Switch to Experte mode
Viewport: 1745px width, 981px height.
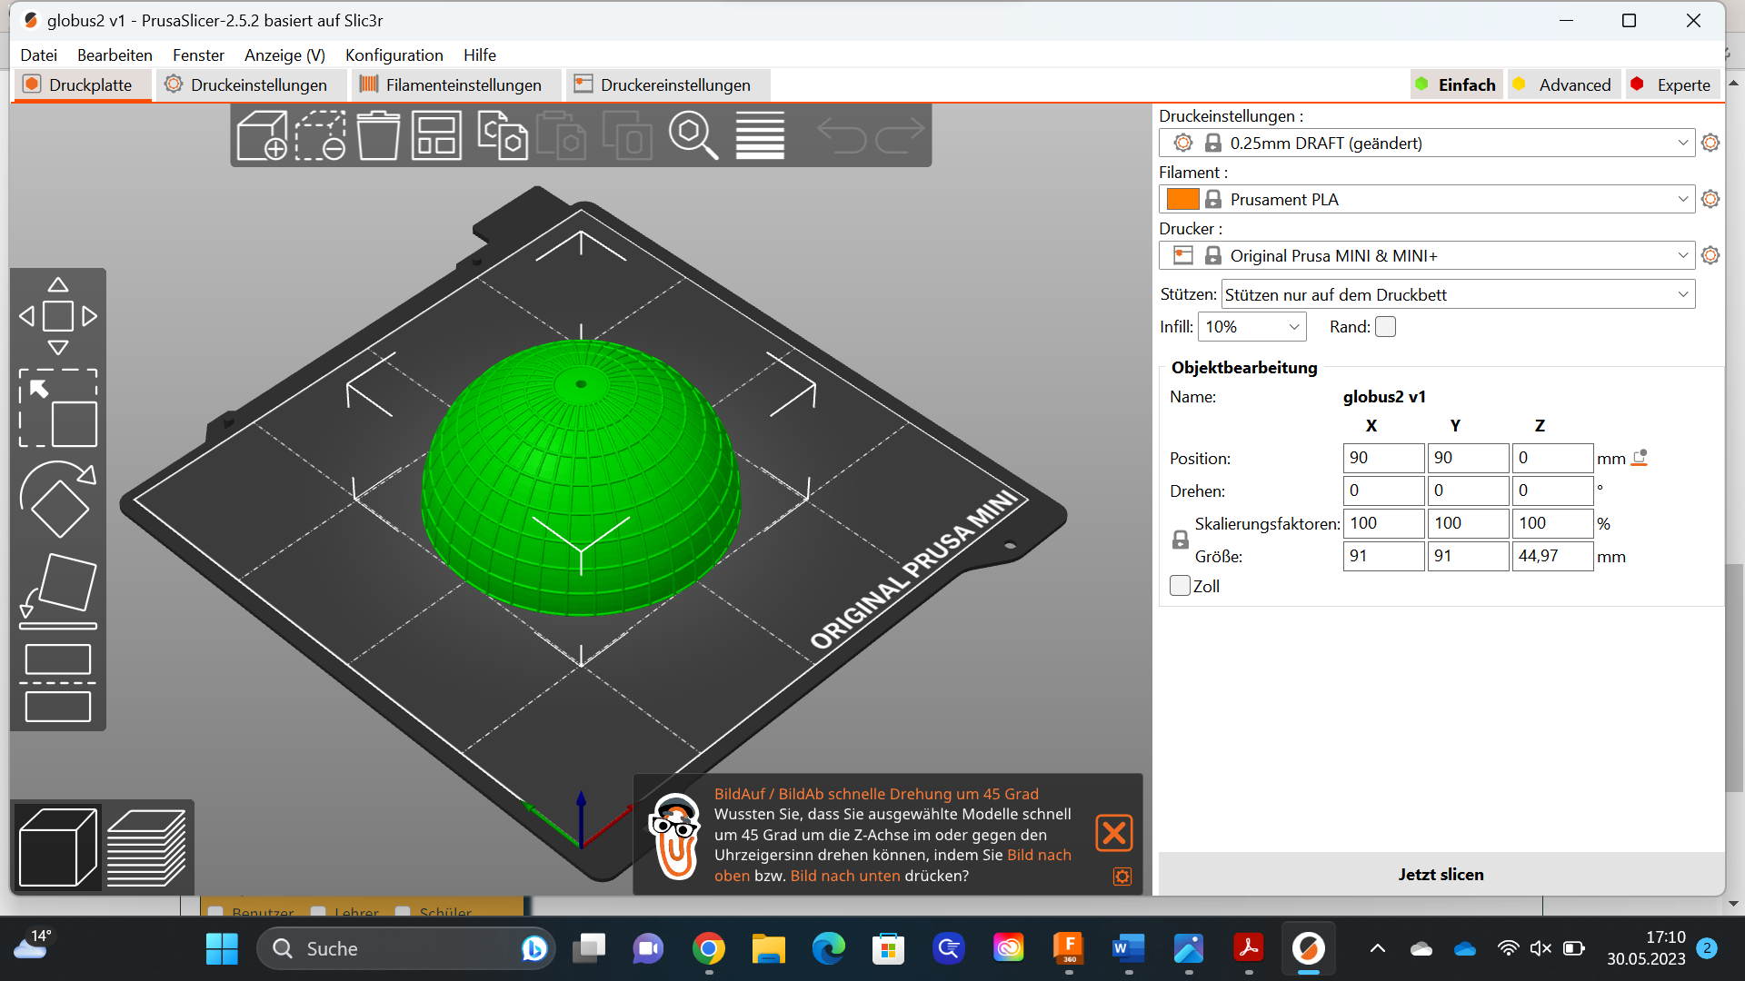[x=1672, y=84]
